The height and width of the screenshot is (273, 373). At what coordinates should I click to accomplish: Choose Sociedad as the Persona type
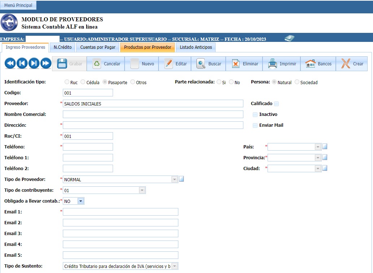tap(297, 82)
